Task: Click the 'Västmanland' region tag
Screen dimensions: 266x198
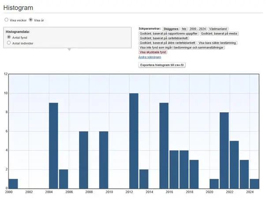Action: (x=219, y=29)
